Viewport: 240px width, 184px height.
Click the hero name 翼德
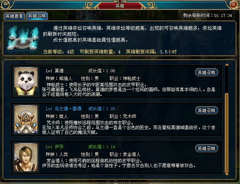(x=59, y=71)
